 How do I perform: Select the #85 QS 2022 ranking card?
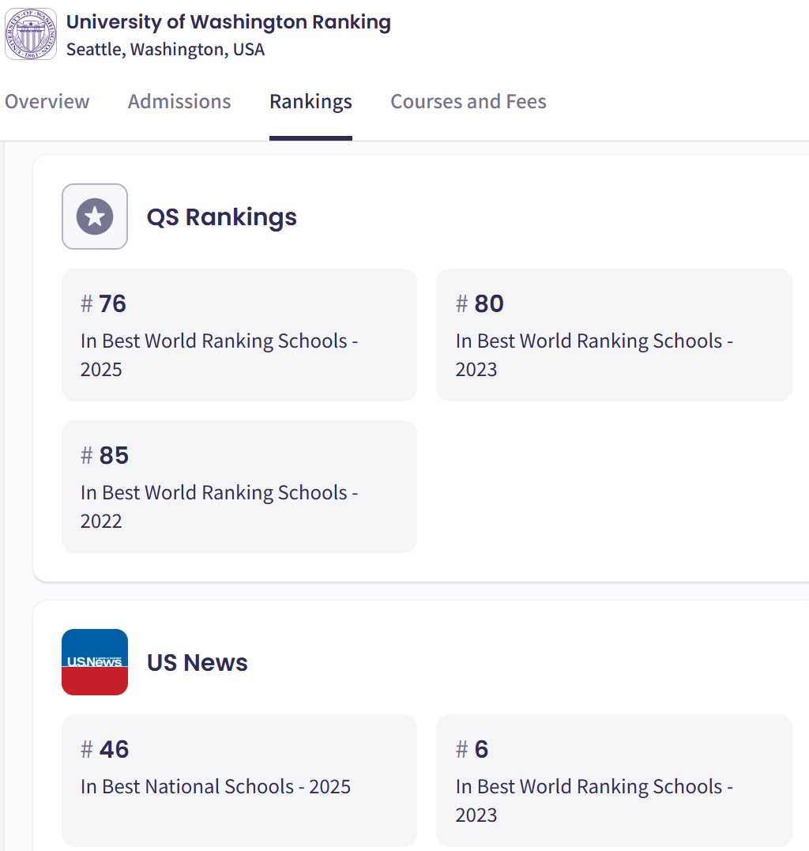pos(239,487)
